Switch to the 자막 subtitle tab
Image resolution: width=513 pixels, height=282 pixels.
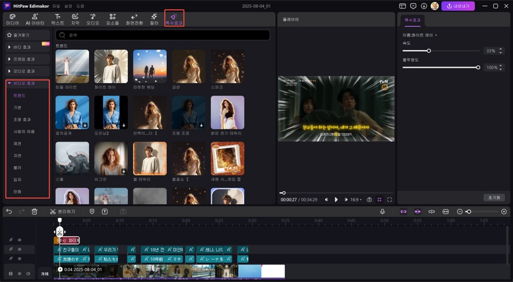pyautogui.click(x=75, y=20)
